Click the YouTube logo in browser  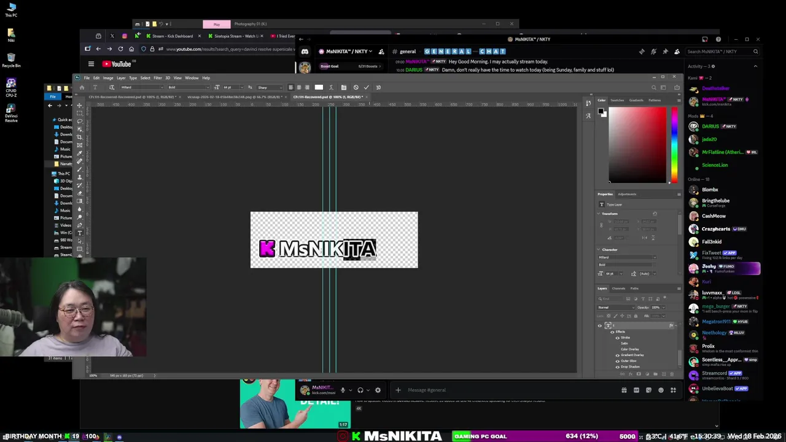coord(117,64)
